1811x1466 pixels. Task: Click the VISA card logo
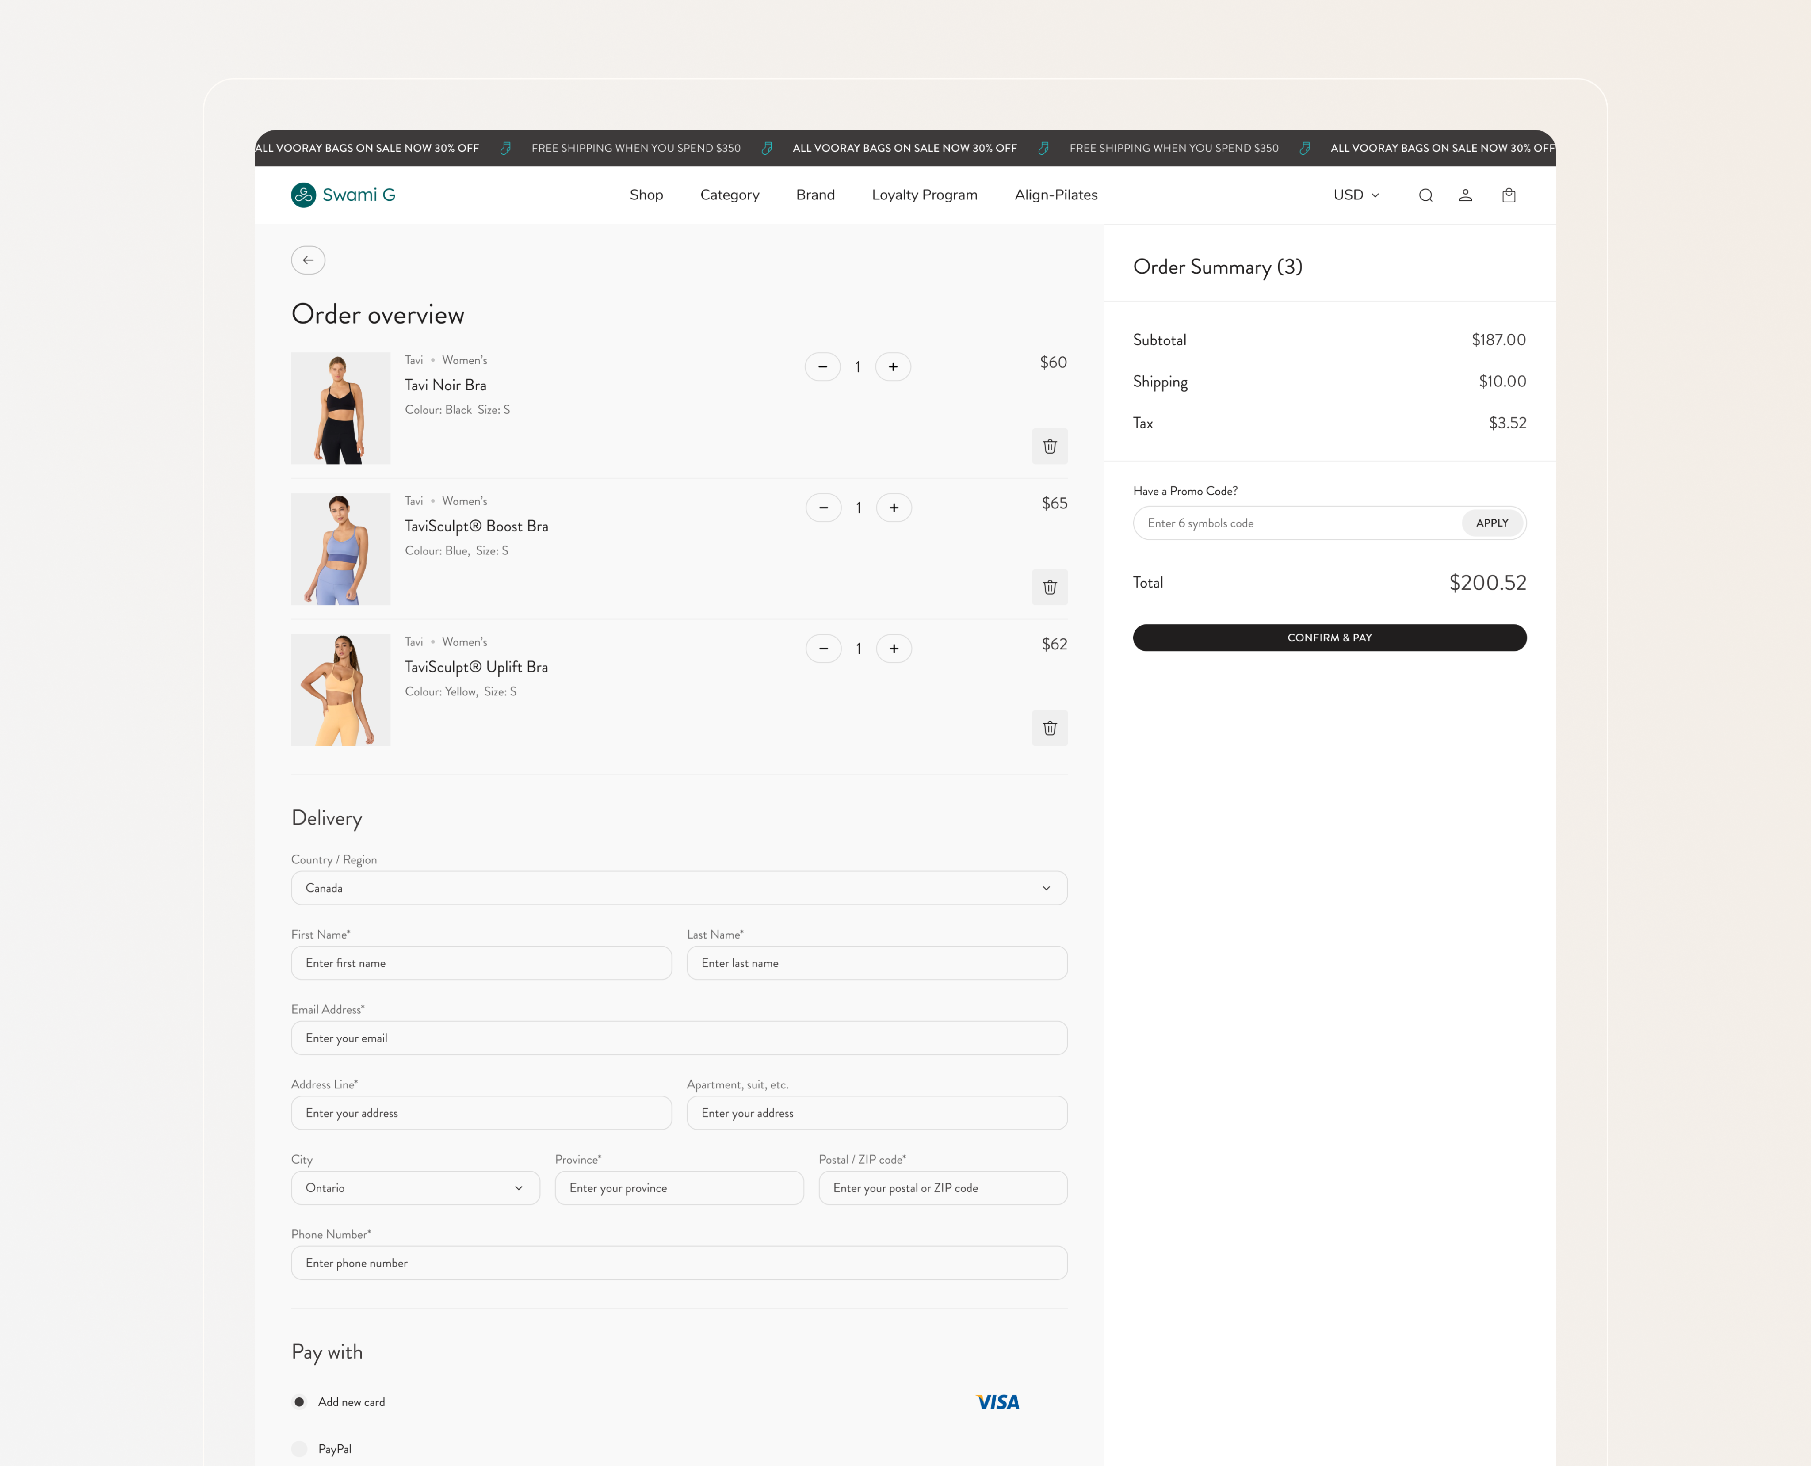[997, 1402]
